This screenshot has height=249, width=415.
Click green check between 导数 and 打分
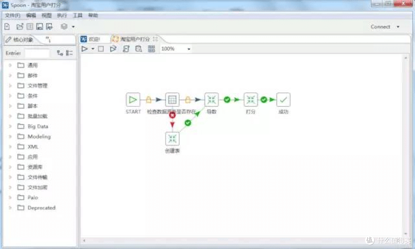tap(227, 100)
